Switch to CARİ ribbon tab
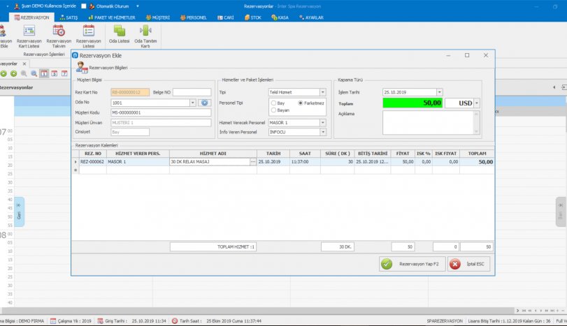 pos(226,17)
